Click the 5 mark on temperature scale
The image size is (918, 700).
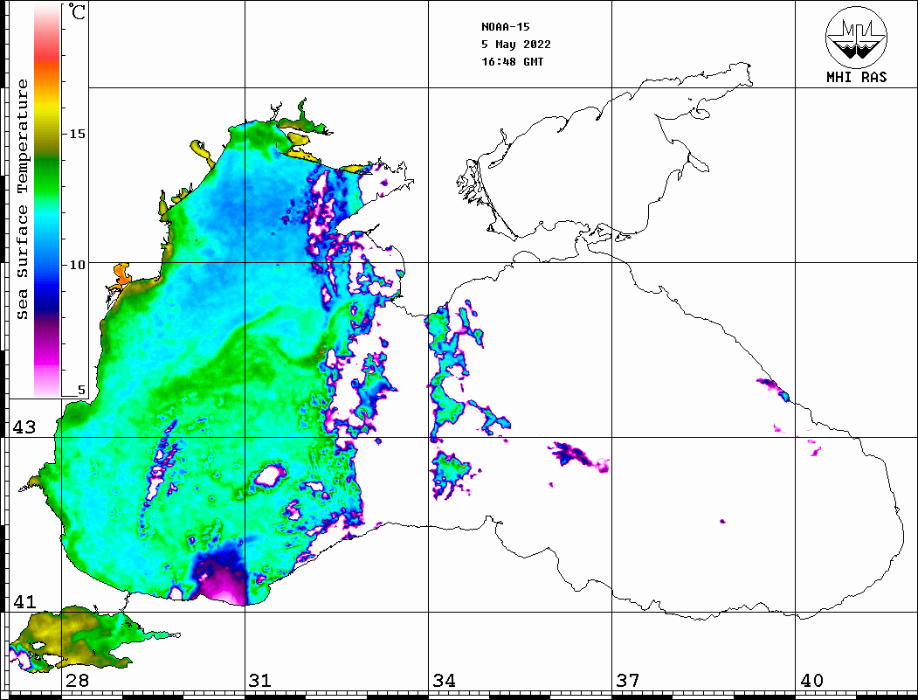[81, 390]
